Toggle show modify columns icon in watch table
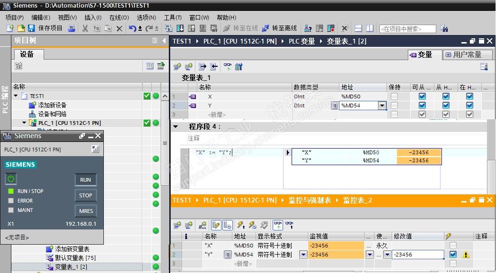496x273 pixels. [216, 225]
